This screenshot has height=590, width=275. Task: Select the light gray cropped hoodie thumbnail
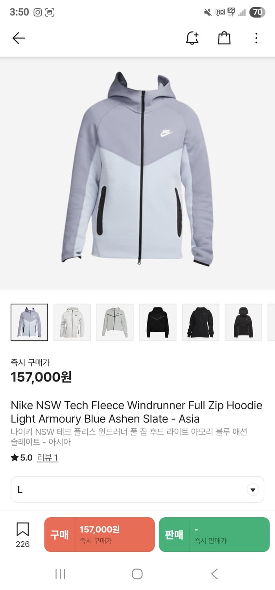pyautogui.click(x=115, y=322)
